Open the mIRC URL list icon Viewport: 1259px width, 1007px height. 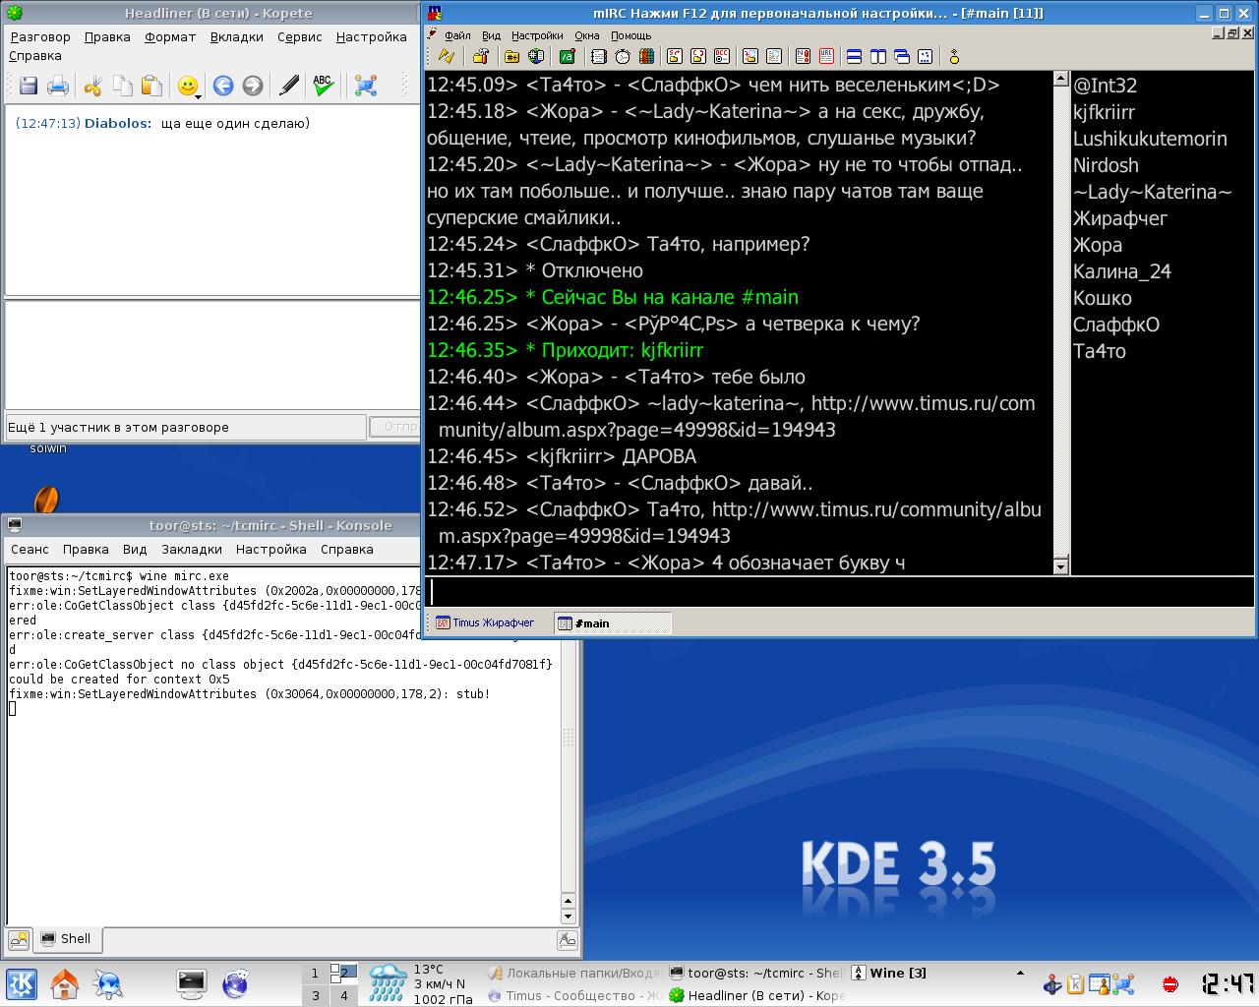[x=825, y=56]
